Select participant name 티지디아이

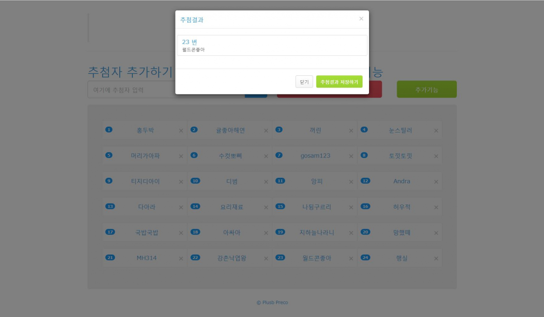(x=146, y=181)
